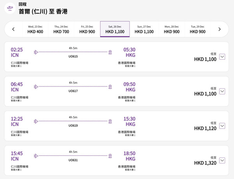Click the HKD 1,100 price of flight UO615

tap(205, 59)
